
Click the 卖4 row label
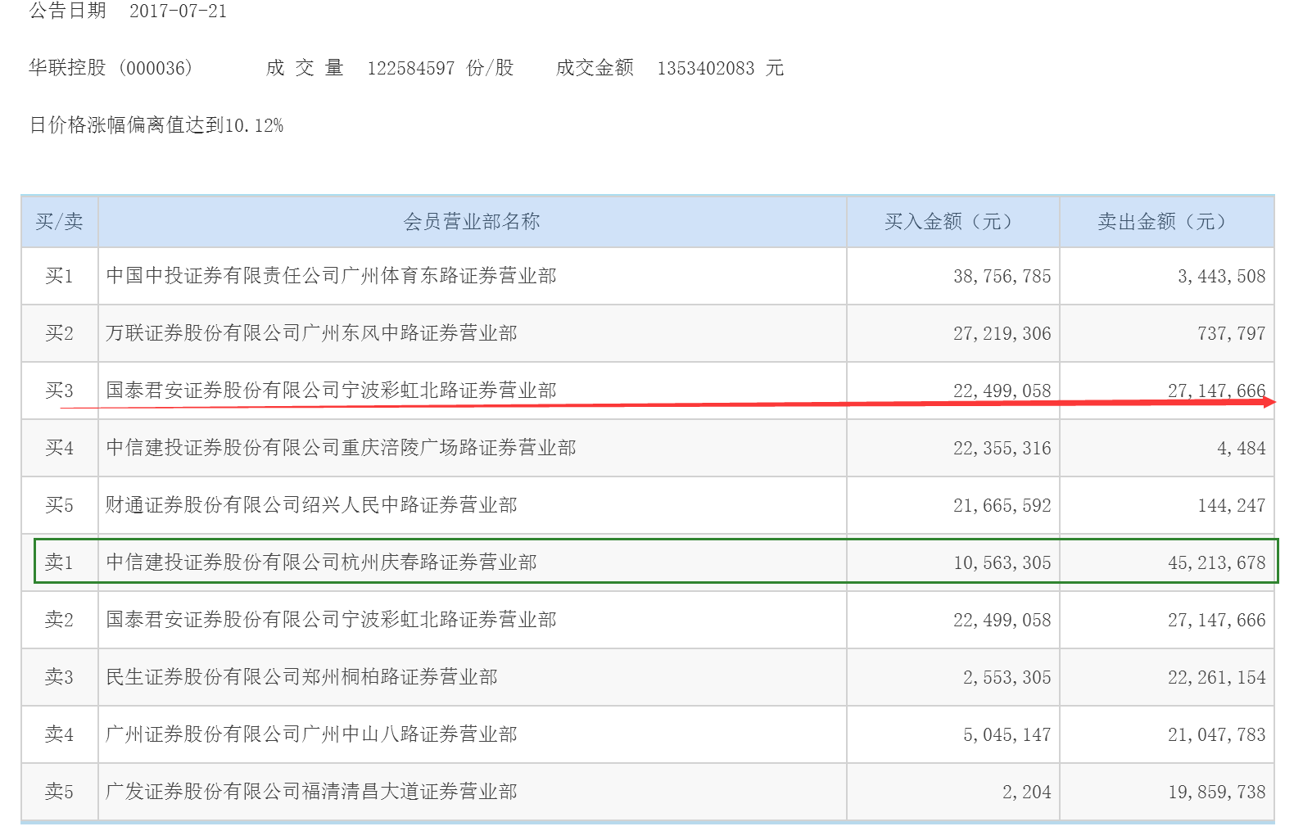pos(59,734)
